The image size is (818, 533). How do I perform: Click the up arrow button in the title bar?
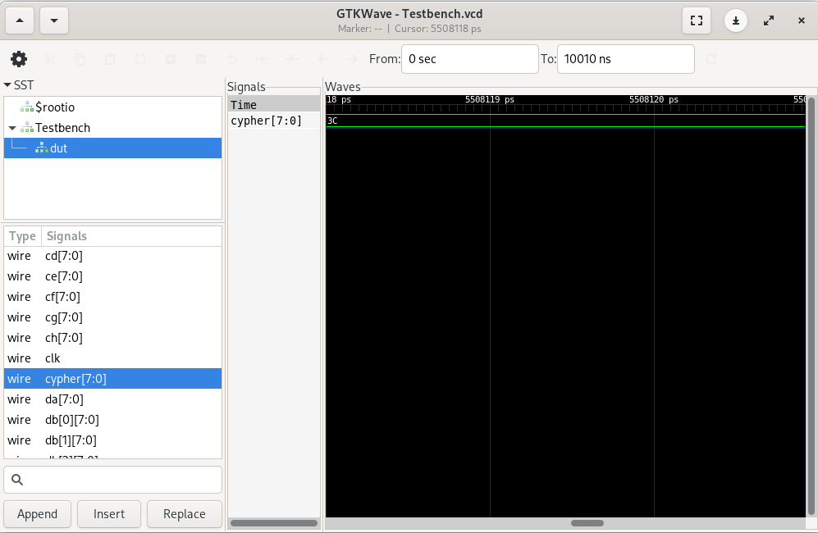point(21,20)
